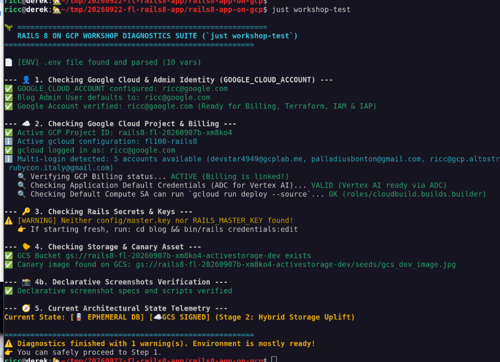The height and width of the screenshot is (362, 500).
Task: Click magnifier icon beside Checking Application Default Credentials
Action: [21, 185]
